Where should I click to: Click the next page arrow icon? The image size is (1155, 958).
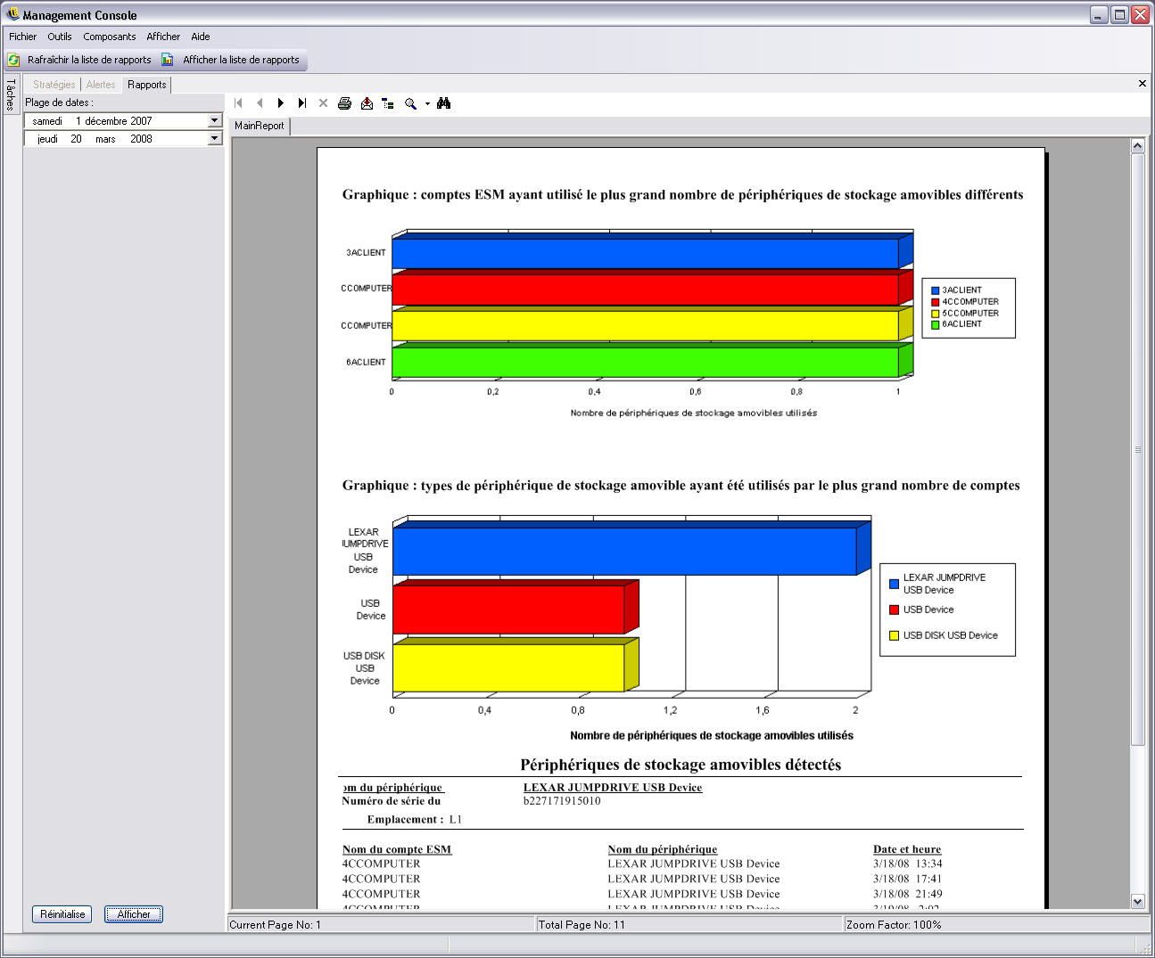(281, 103)
